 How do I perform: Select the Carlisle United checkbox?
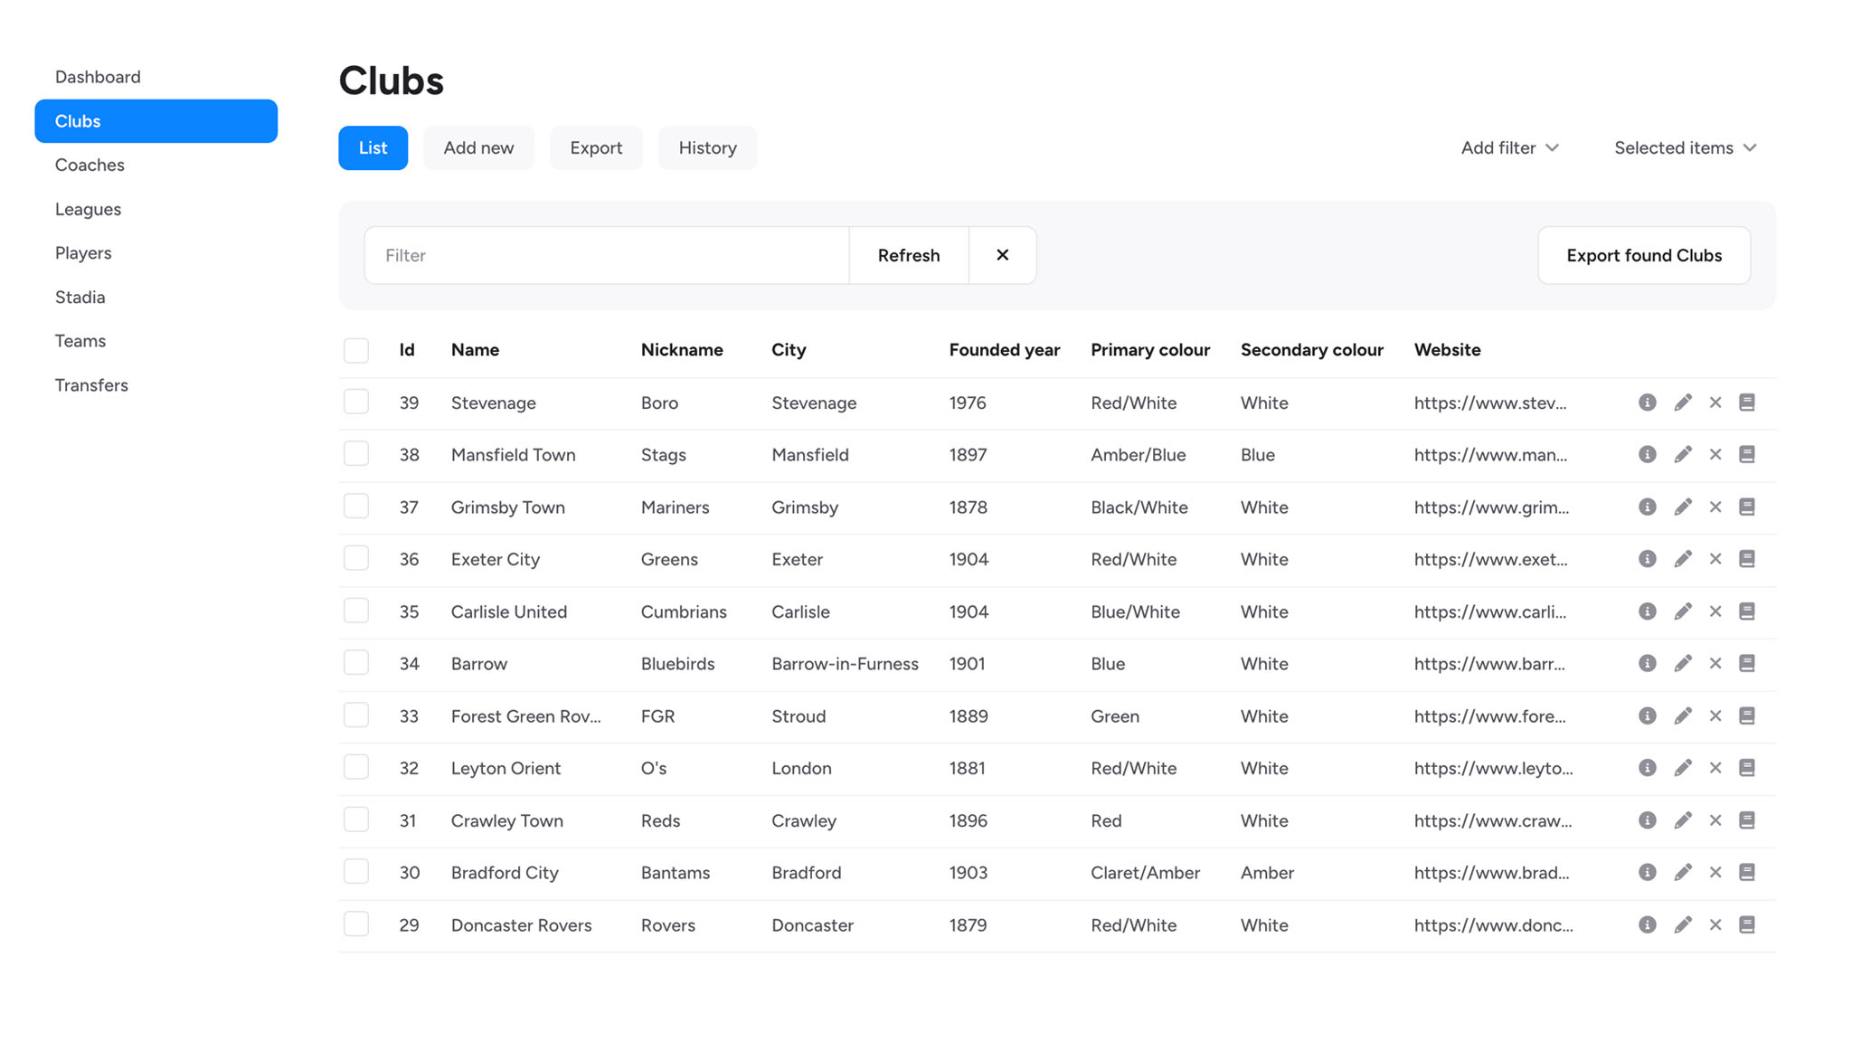[x=356, y=611]
